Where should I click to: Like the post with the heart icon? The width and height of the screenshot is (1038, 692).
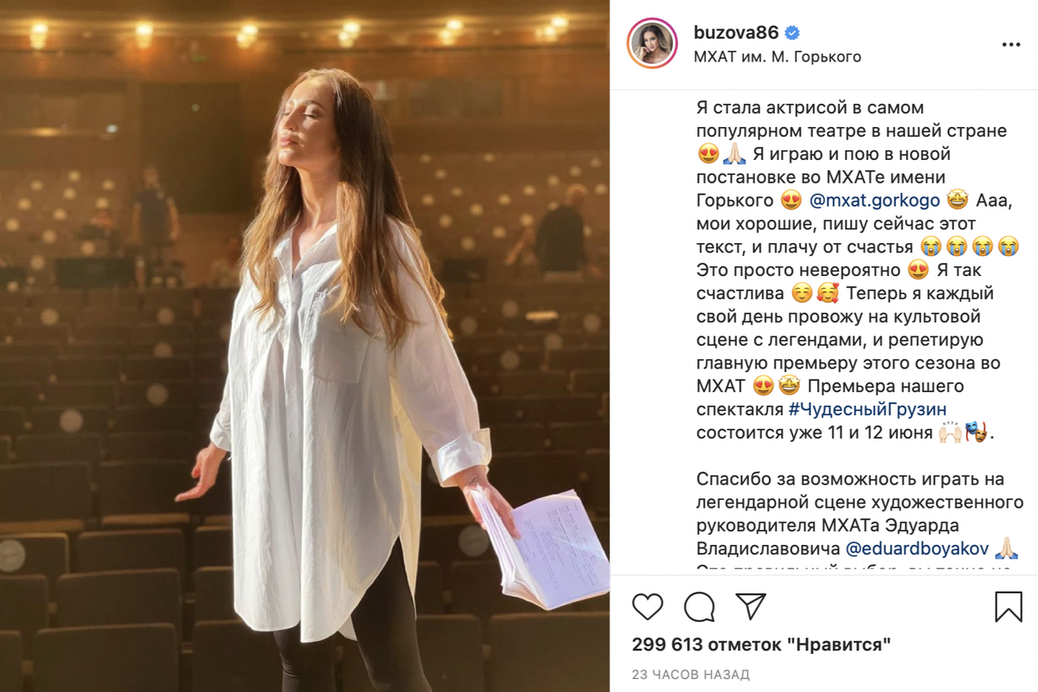click(x=648, y=606)
